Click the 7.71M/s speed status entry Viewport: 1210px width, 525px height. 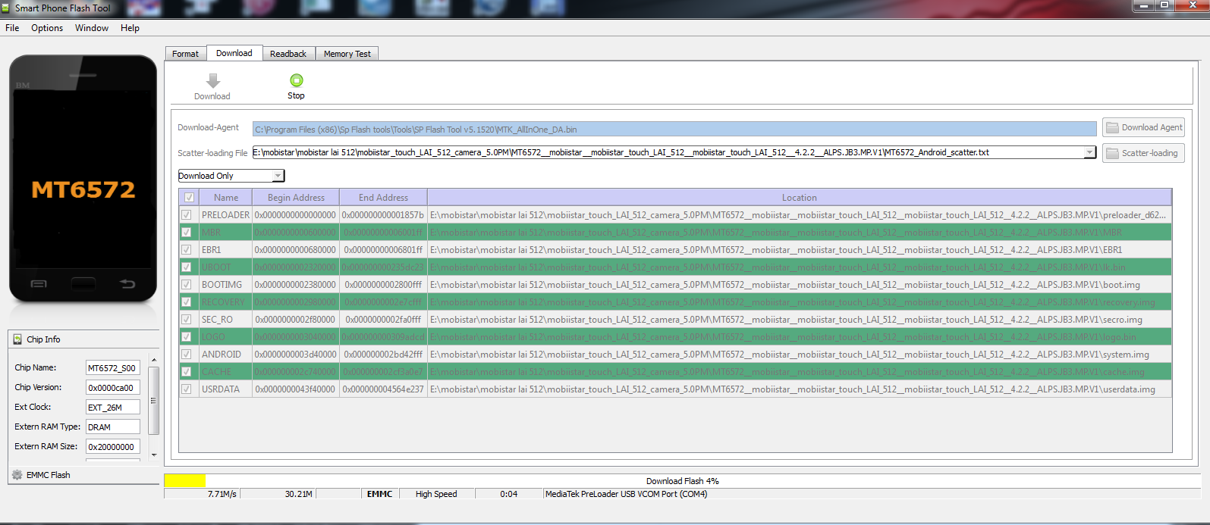point(203,494)
